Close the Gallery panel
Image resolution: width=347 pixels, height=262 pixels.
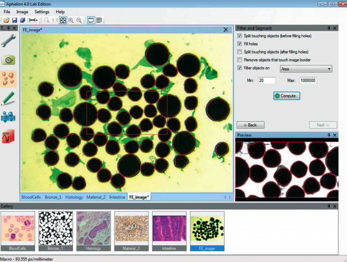(x=335, y=206)
